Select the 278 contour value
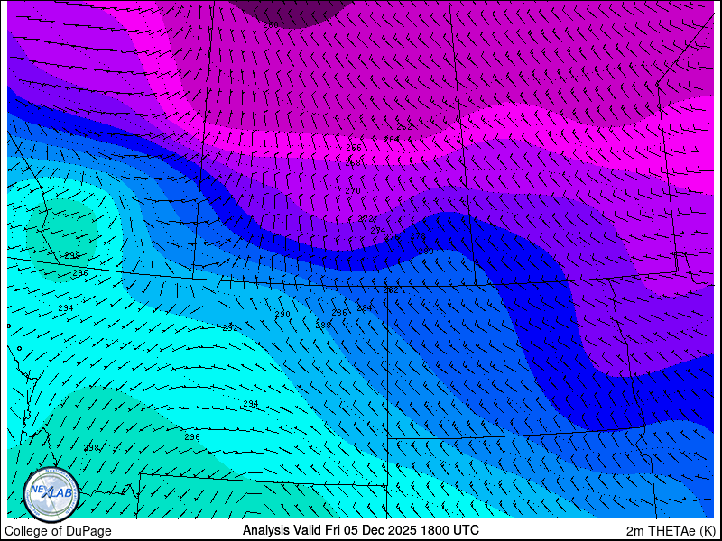This screenshot has height=541, width=722. 418,236
